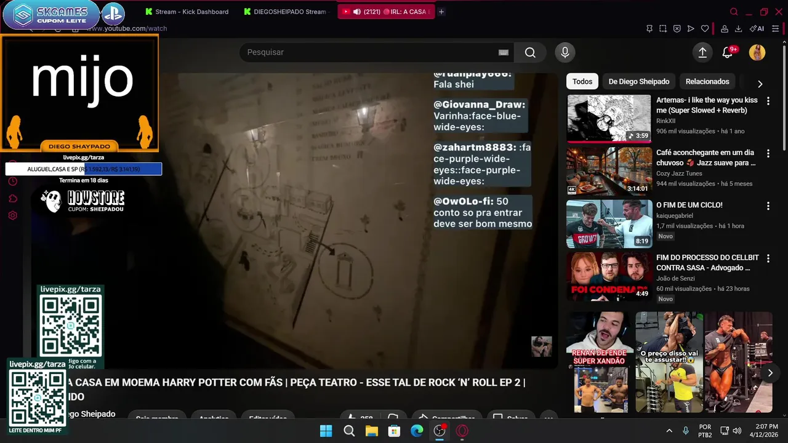Open options for Artemas video

768,100
